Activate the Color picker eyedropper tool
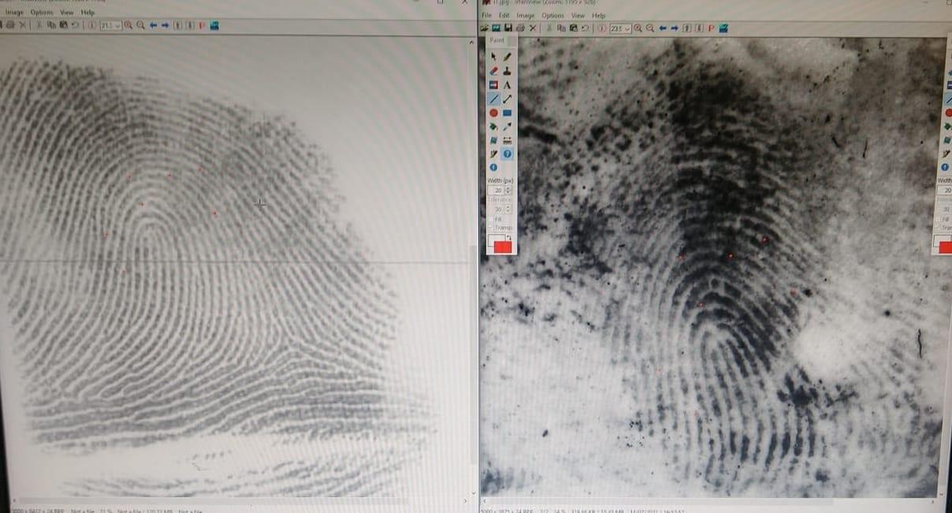 508,127
